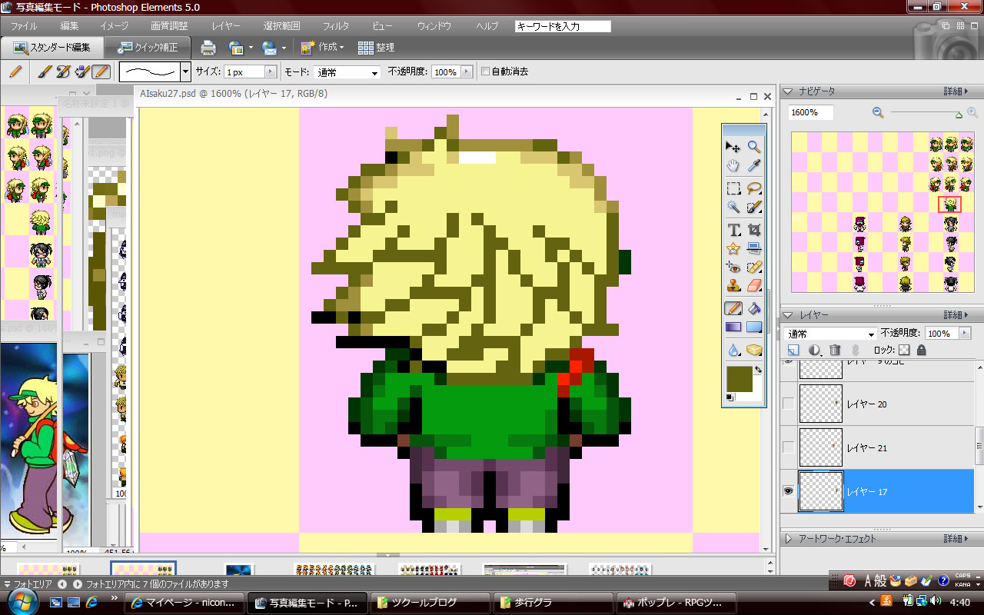The height and width of the screenshot is (615, 984).
Task: Open the レイヤー menu in menu bar
Action: pyautogui.click(x=225, y=26)
